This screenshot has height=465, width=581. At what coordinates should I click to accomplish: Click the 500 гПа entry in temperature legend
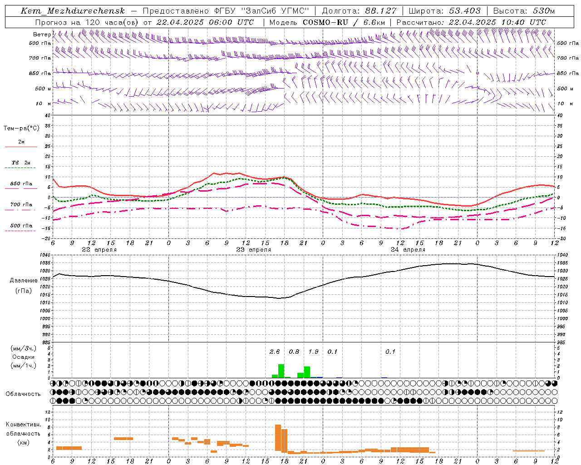click(21, 226)
